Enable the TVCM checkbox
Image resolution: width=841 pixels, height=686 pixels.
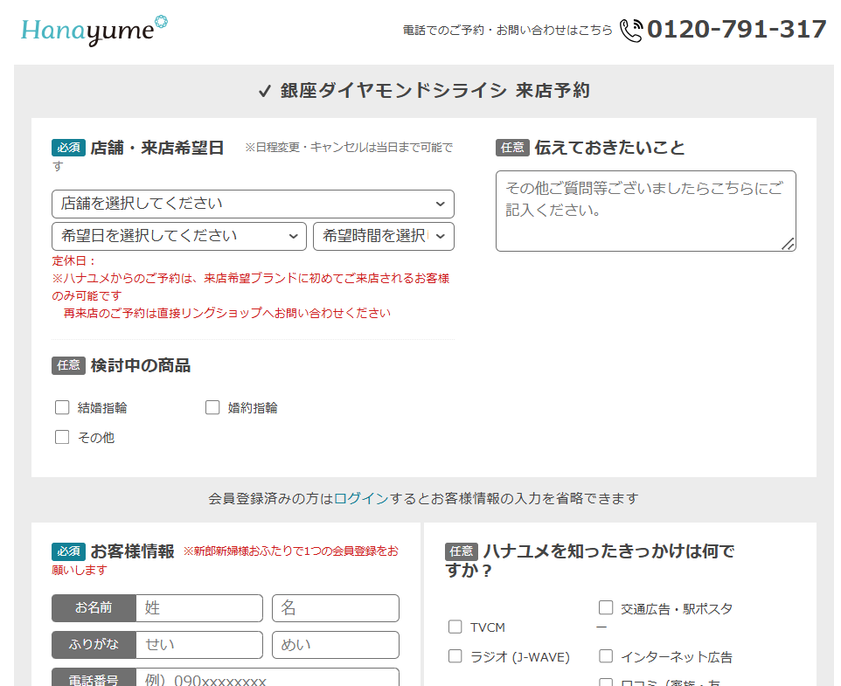[455, 627]
